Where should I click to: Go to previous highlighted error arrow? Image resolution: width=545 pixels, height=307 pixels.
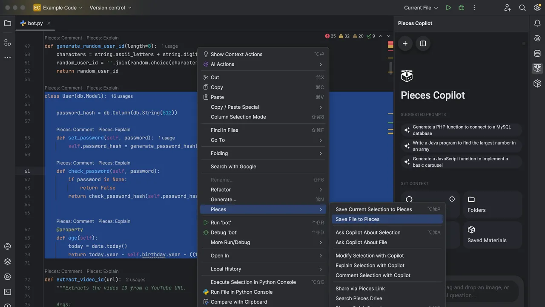(x=381, y=36)
